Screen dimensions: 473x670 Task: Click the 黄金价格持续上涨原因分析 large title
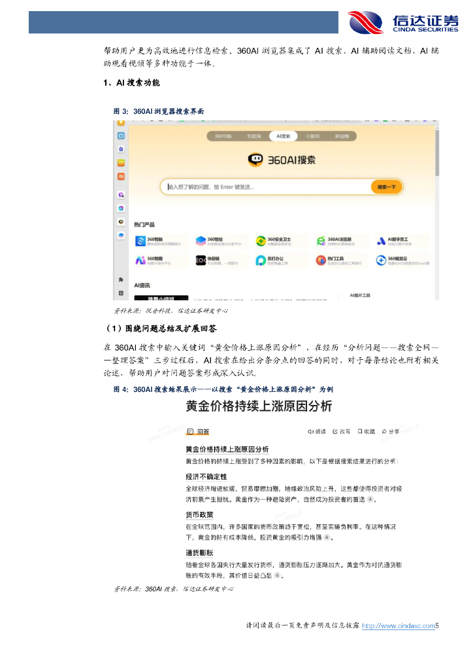(x=259, y=406)
